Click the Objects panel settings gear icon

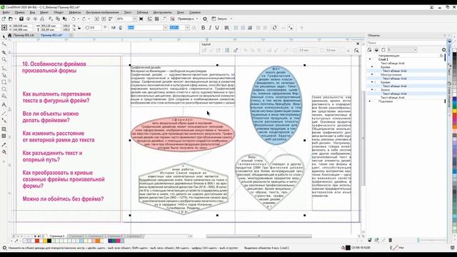tap(443, 50)
